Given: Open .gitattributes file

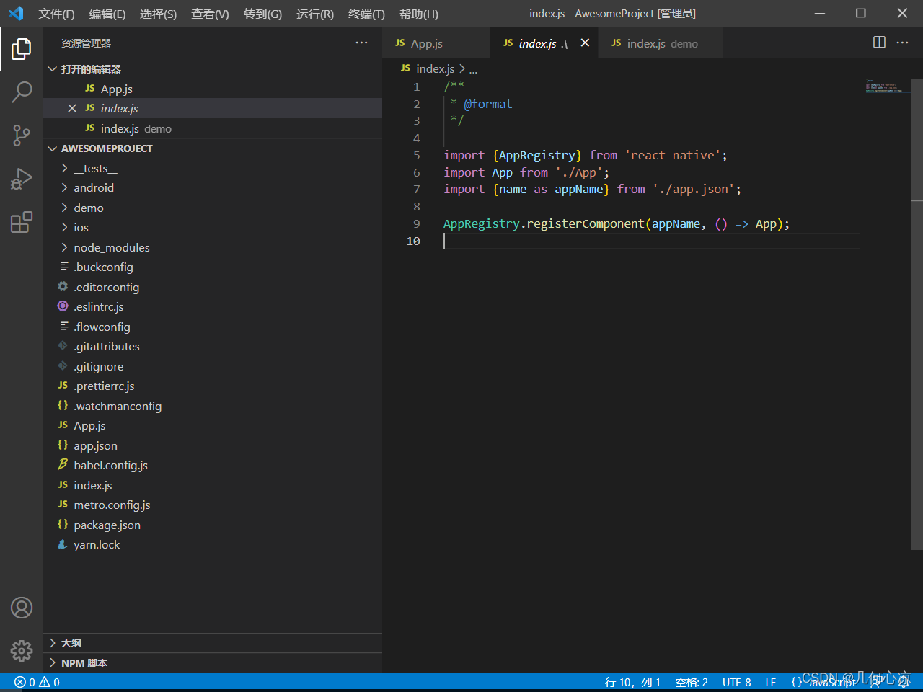Looking at the screenshot, I should [213, 346].
